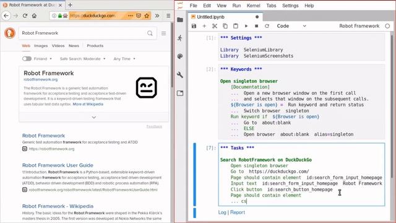Open the Code cell type dropdown
The width and height of the screenshot is (396, 223).
click(291, 26)
